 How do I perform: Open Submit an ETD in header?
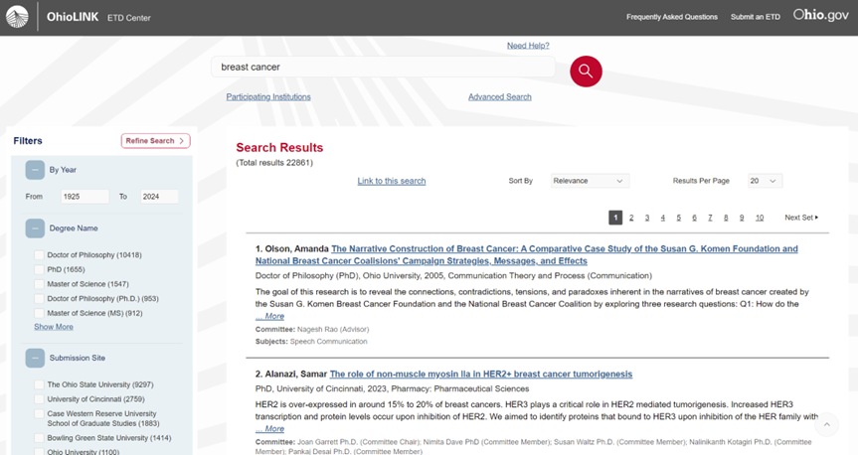pyautogui.click(x=756, y=17)
